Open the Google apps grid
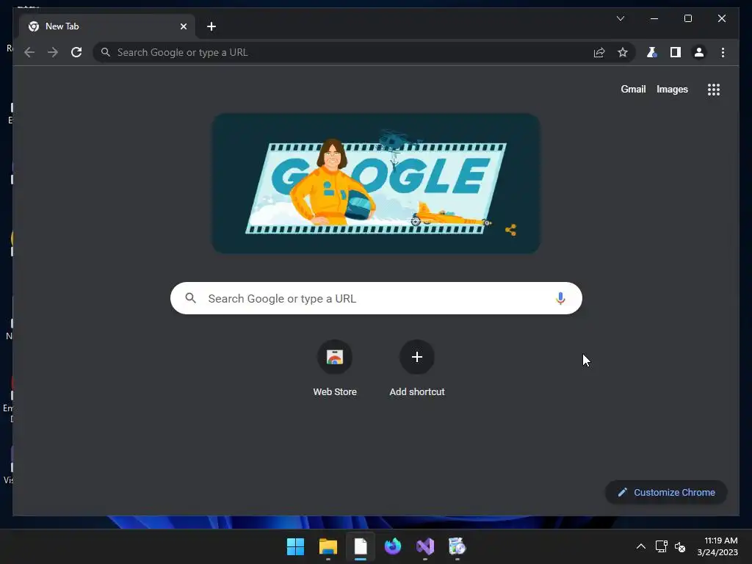Screen dimensions: 752x564 point(714,89)
